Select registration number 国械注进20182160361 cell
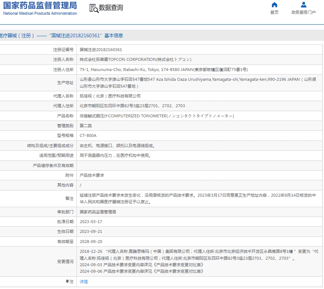The height and width of the screenshot is (289, 324). coord(101,50)
